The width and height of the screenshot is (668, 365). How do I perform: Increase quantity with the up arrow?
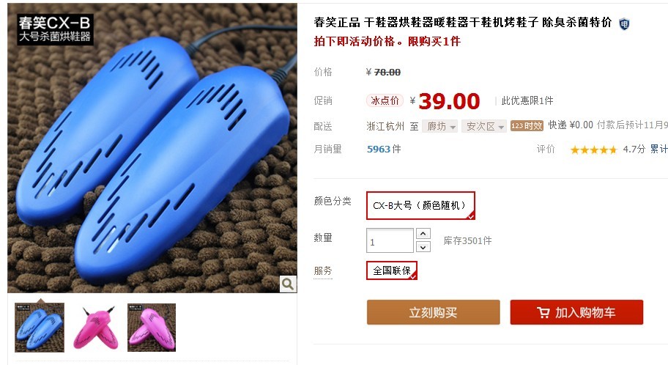pos(423,234)
